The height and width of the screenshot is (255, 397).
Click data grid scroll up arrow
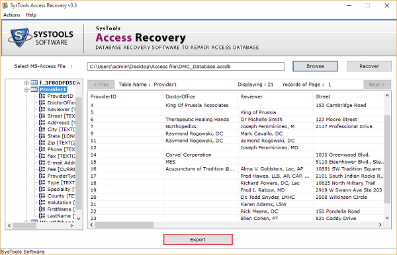[387, 95]
